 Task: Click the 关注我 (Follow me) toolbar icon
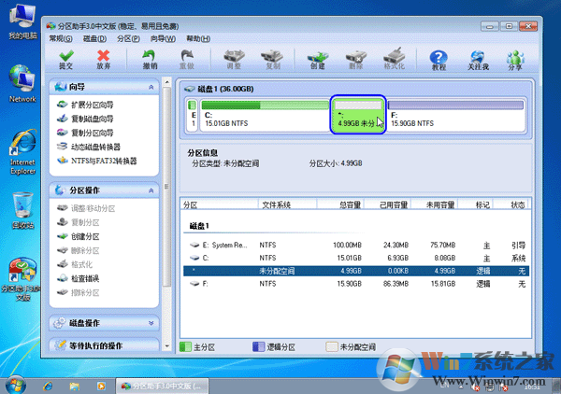478,59
